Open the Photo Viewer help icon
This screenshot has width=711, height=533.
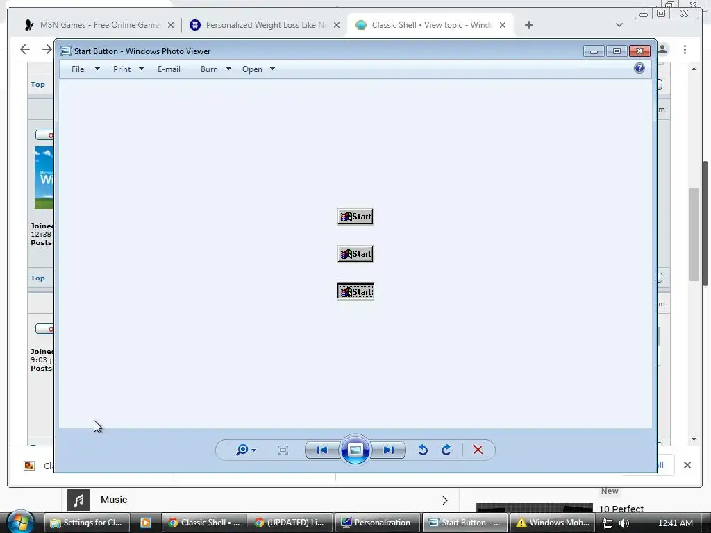pyautogui.click(x=639, y=69)
